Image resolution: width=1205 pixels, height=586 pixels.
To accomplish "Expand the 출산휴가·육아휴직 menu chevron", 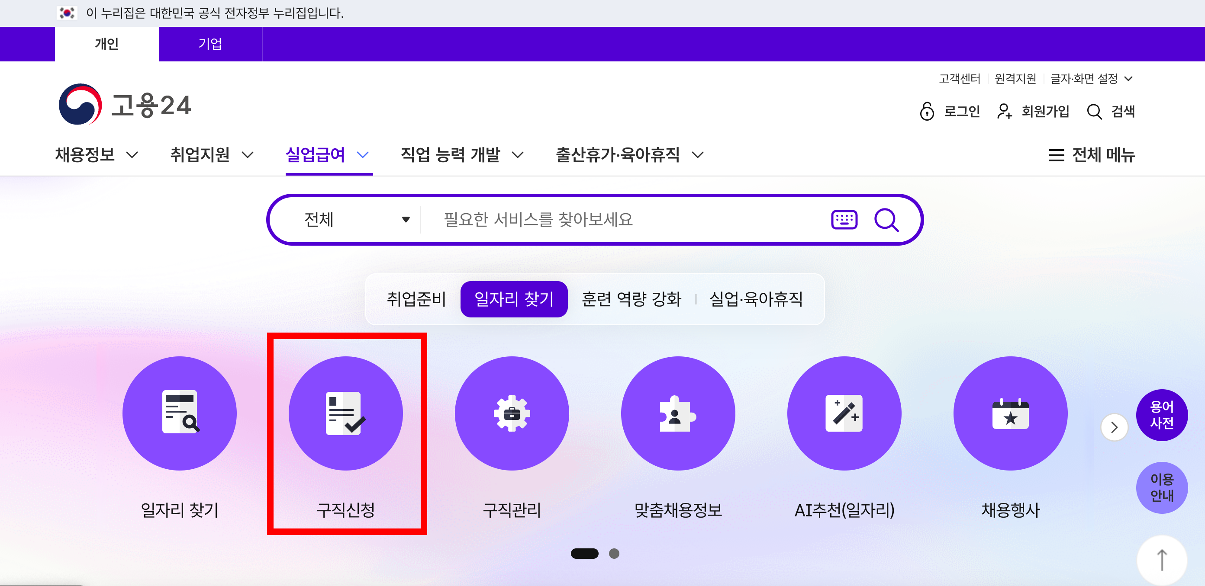I will click(697, 155).
